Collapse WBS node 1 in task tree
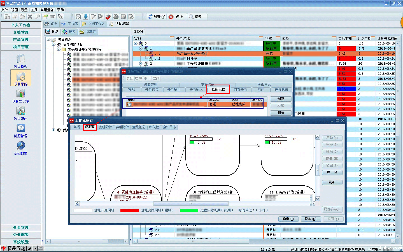 (141, 48)
